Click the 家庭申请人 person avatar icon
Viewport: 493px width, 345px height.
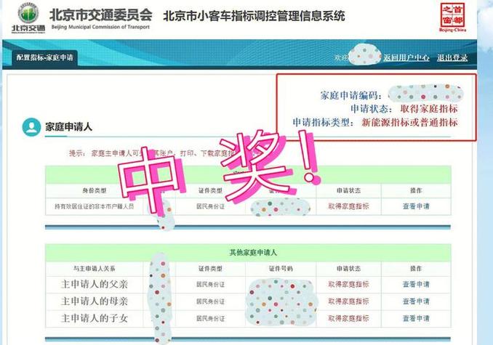tap(31, 127)
